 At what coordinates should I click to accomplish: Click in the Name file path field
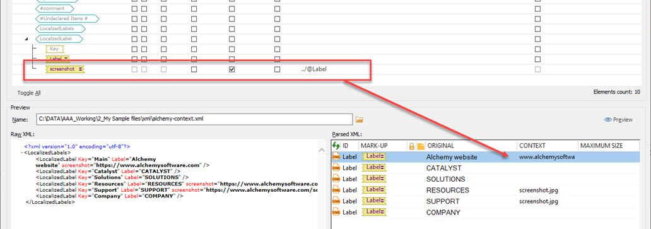click(194, 119)
